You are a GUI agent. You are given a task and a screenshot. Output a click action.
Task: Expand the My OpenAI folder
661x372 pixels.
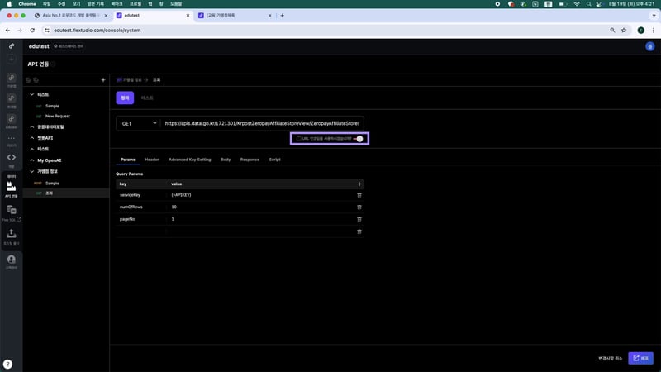click(x=31, y=160)
